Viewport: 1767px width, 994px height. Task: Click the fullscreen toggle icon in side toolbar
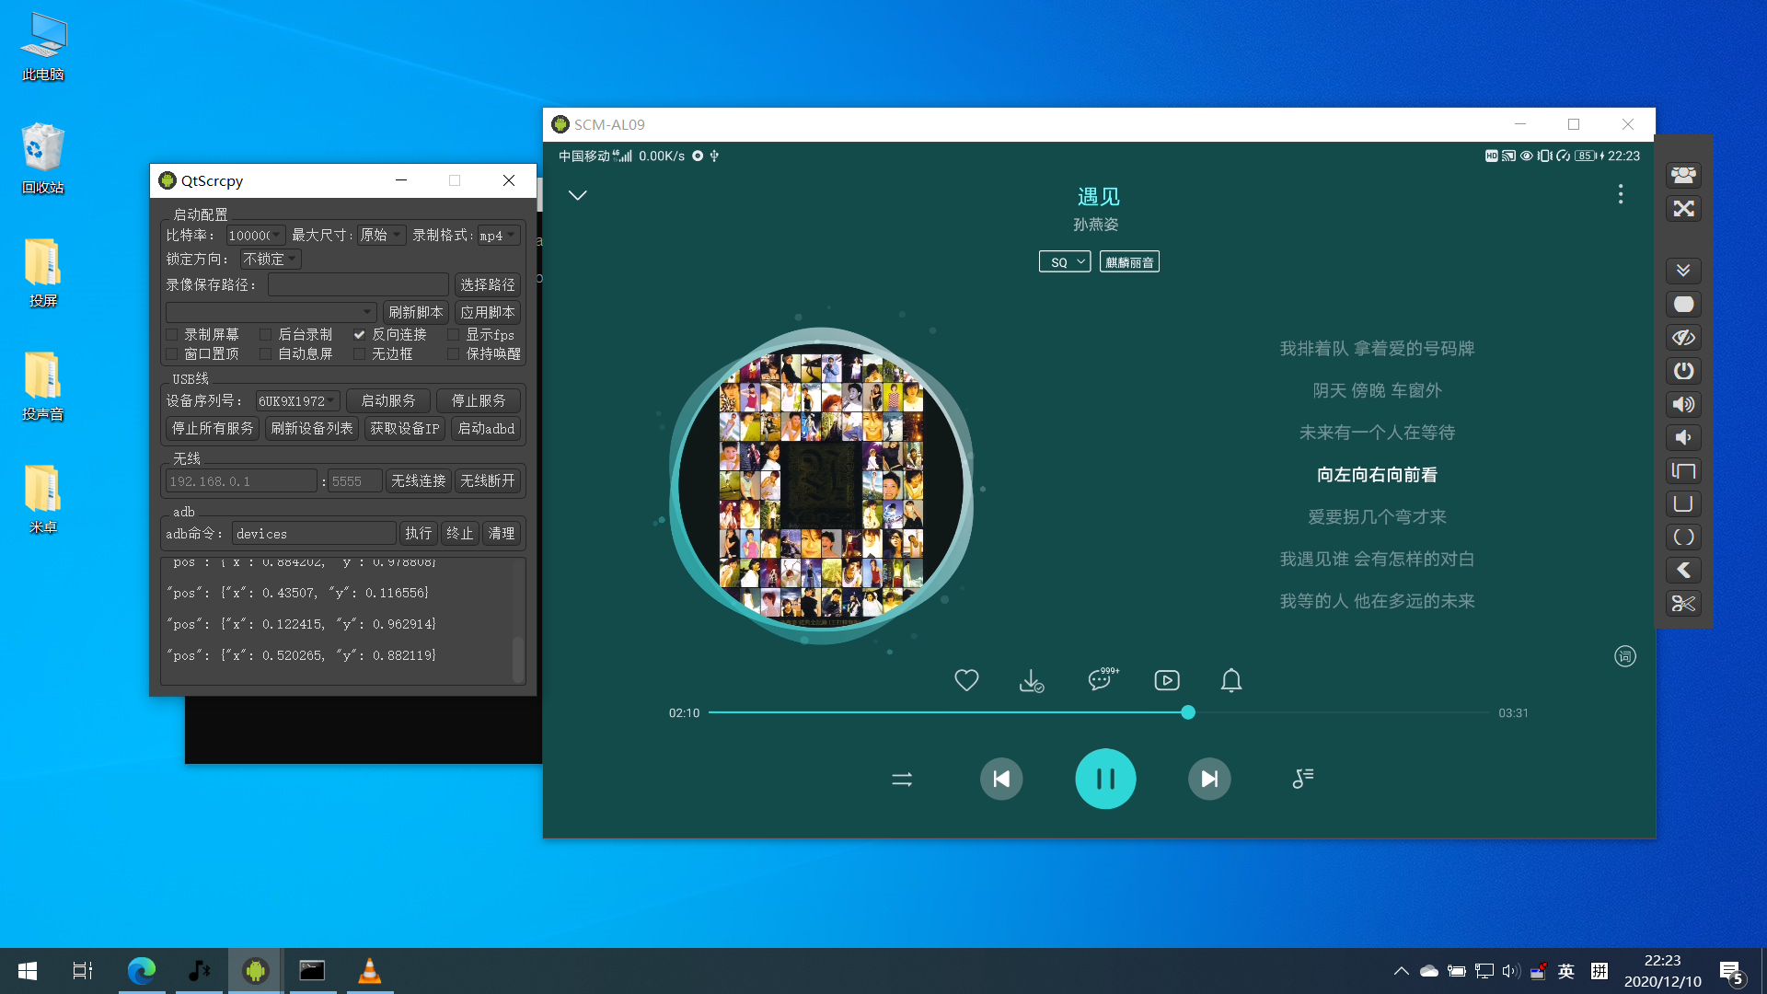(1683, 209)
